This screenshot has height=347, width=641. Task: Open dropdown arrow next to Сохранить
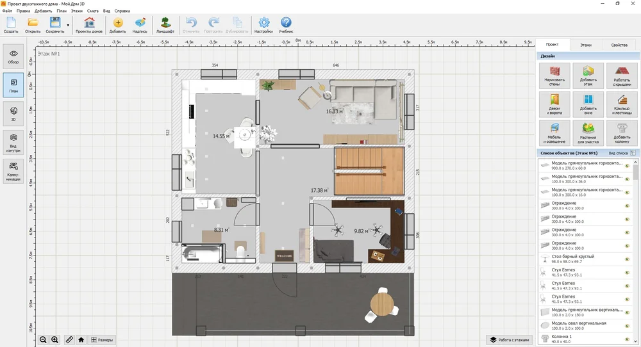[x=68, y=26]
